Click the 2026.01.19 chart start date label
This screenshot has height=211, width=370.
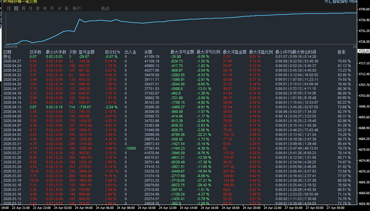(x=10, y=47)
